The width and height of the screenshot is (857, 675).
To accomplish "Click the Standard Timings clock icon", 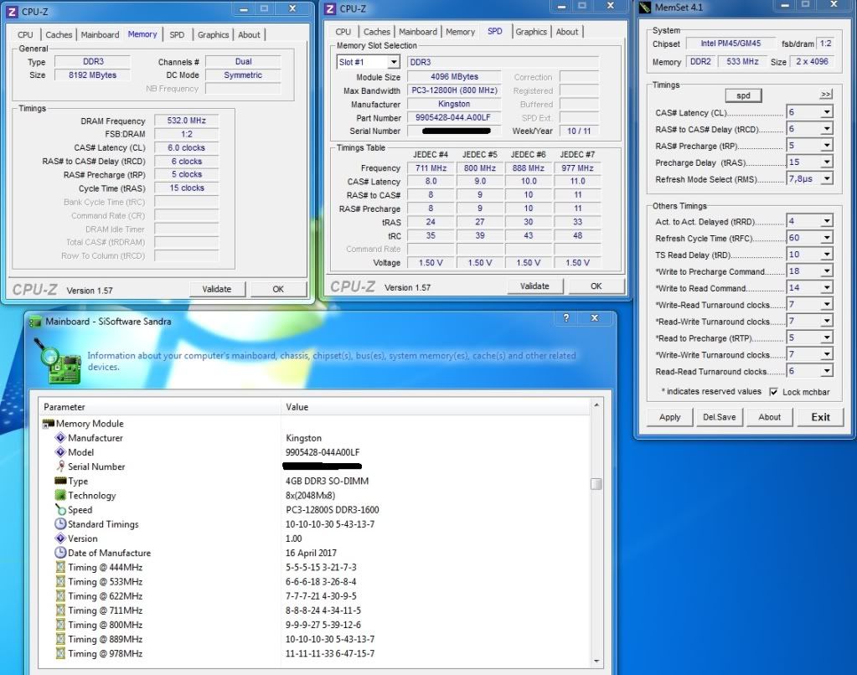I will (x=60, y=523).
